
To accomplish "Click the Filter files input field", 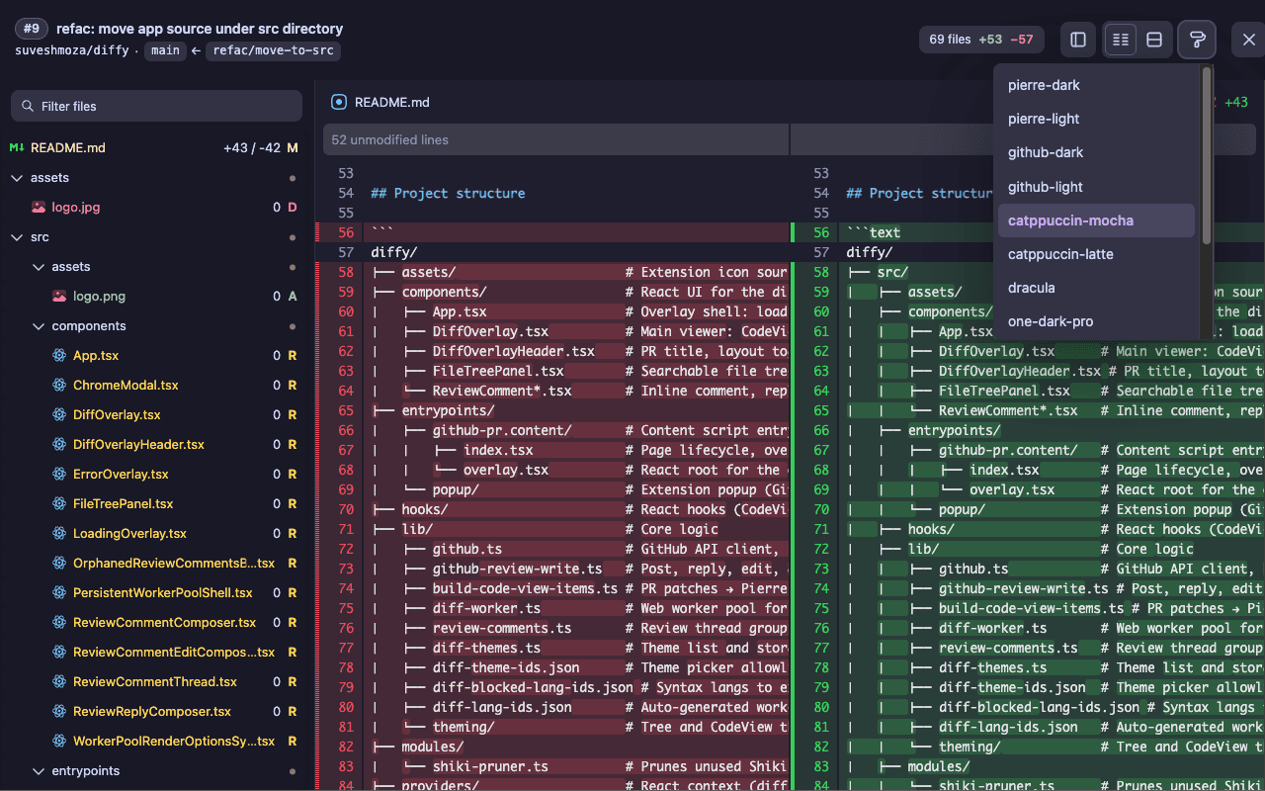I will (156, 106).
